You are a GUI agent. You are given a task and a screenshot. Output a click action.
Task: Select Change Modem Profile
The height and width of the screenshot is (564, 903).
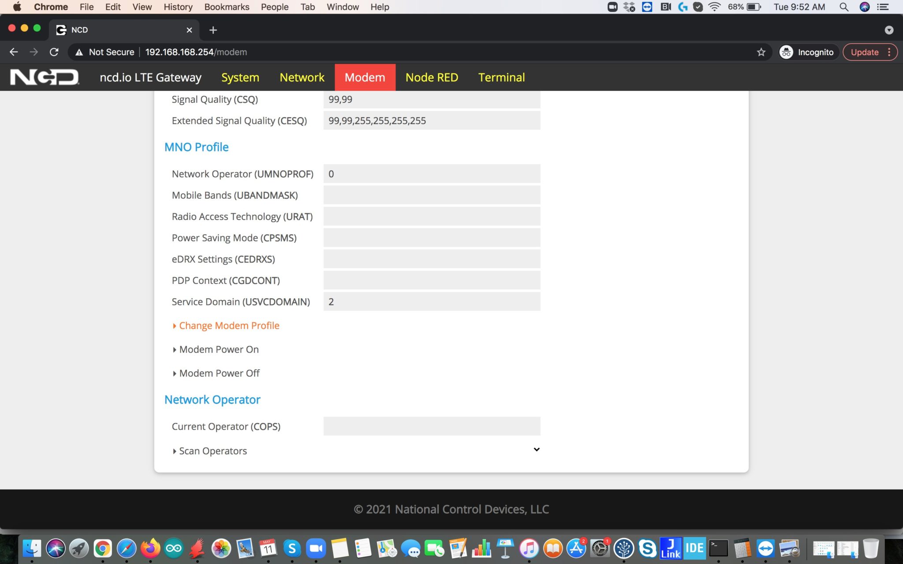pyautogui.click(x=229, y=325)
